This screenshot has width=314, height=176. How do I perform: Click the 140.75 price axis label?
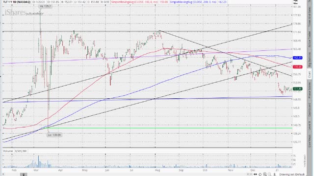point(297,125)
